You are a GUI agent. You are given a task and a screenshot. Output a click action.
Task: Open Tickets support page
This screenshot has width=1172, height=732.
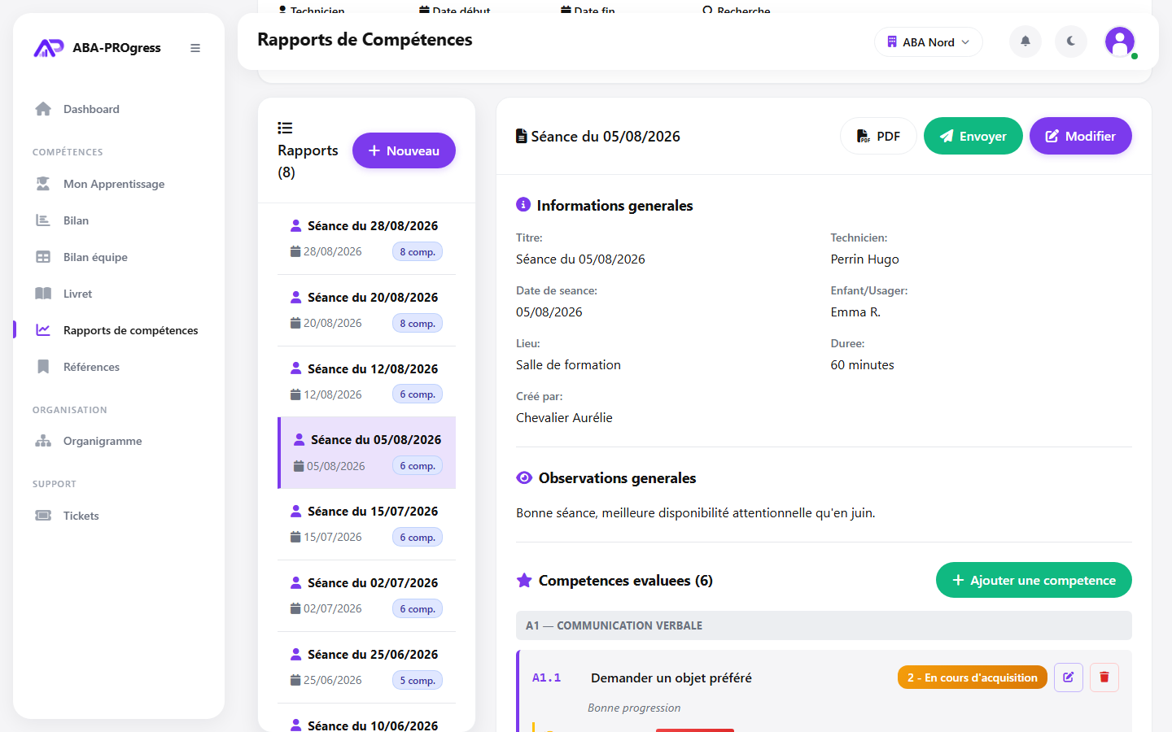119,516
